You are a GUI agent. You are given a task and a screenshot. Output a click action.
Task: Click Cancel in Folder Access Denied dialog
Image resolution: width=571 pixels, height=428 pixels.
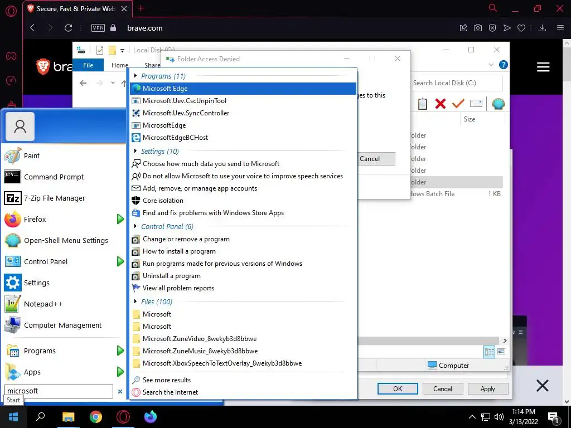pos(376,159)
